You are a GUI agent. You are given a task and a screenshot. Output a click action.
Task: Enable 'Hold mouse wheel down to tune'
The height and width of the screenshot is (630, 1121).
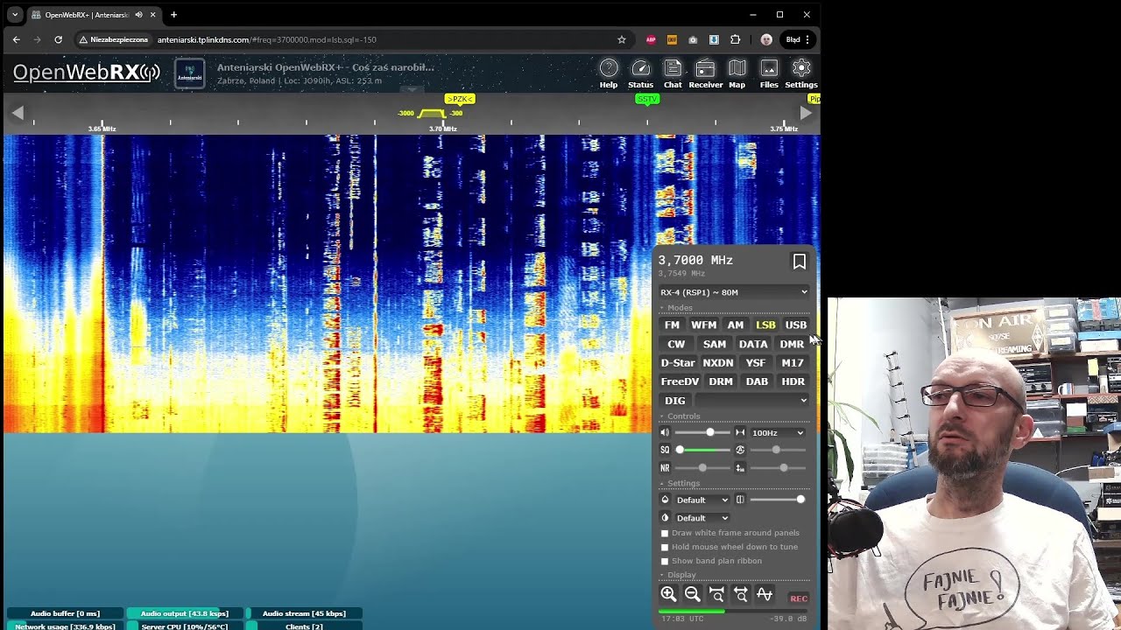(x=665, y=547)
